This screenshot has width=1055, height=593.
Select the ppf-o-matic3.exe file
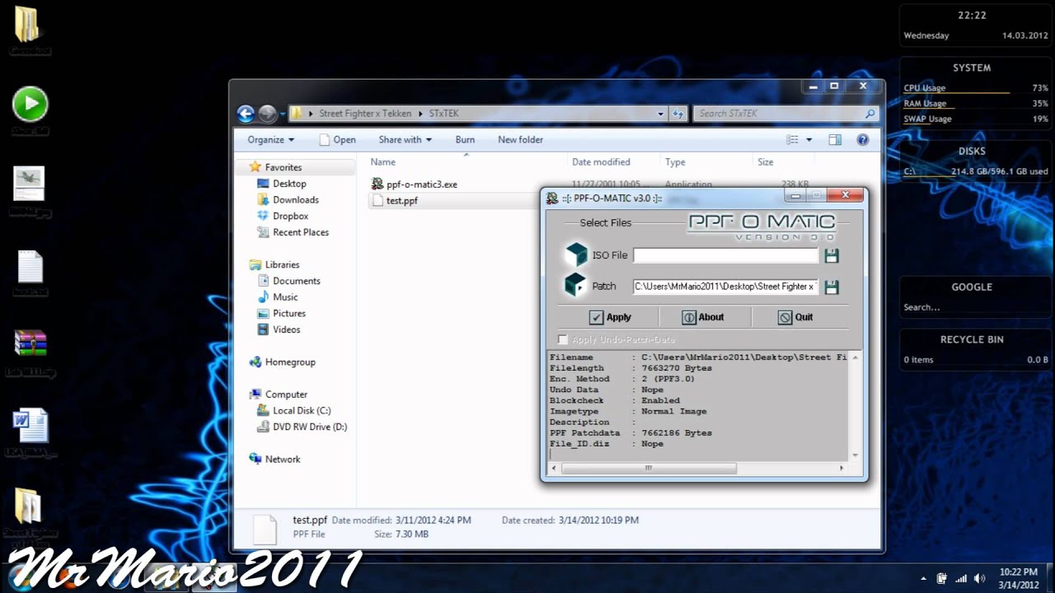click(421, 184)
